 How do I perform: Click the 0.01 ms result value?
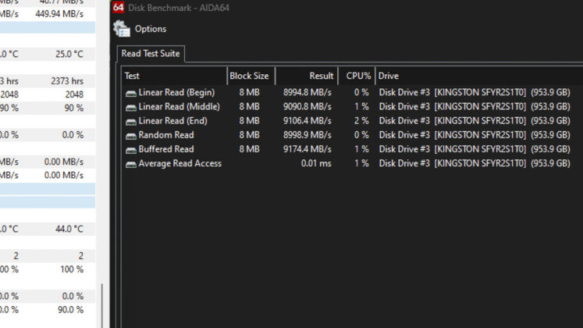click(316, 163)
